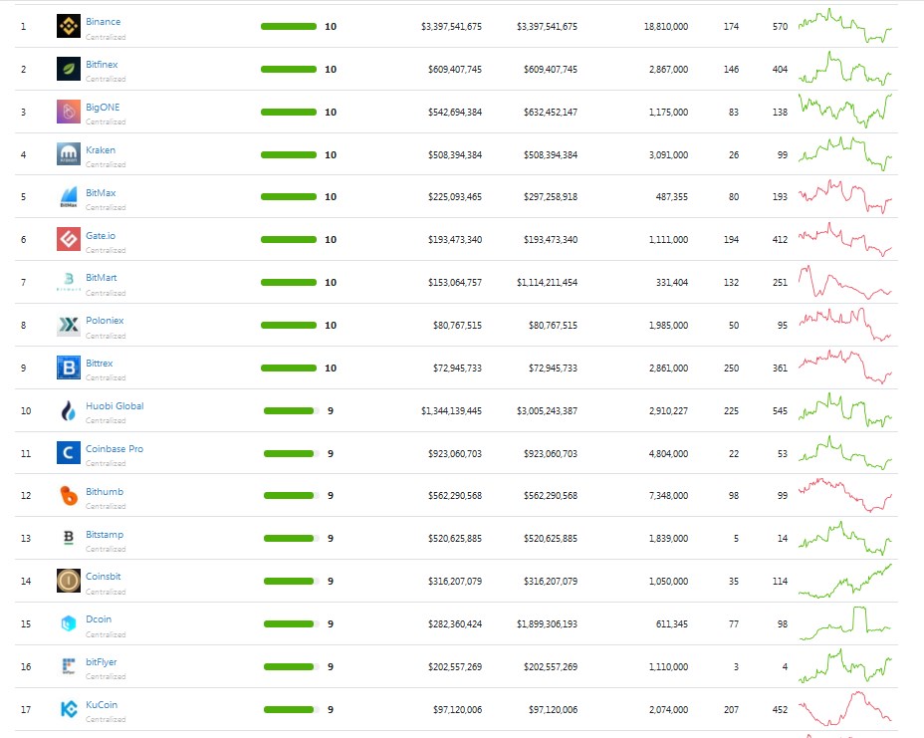Open the Binance exchange link
924x738 pixels.
click(x=104, y=21)
